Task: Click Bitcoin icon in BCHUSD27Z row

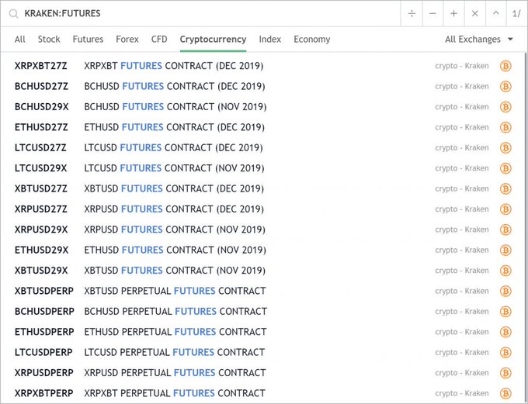Action: coord(505,86)
